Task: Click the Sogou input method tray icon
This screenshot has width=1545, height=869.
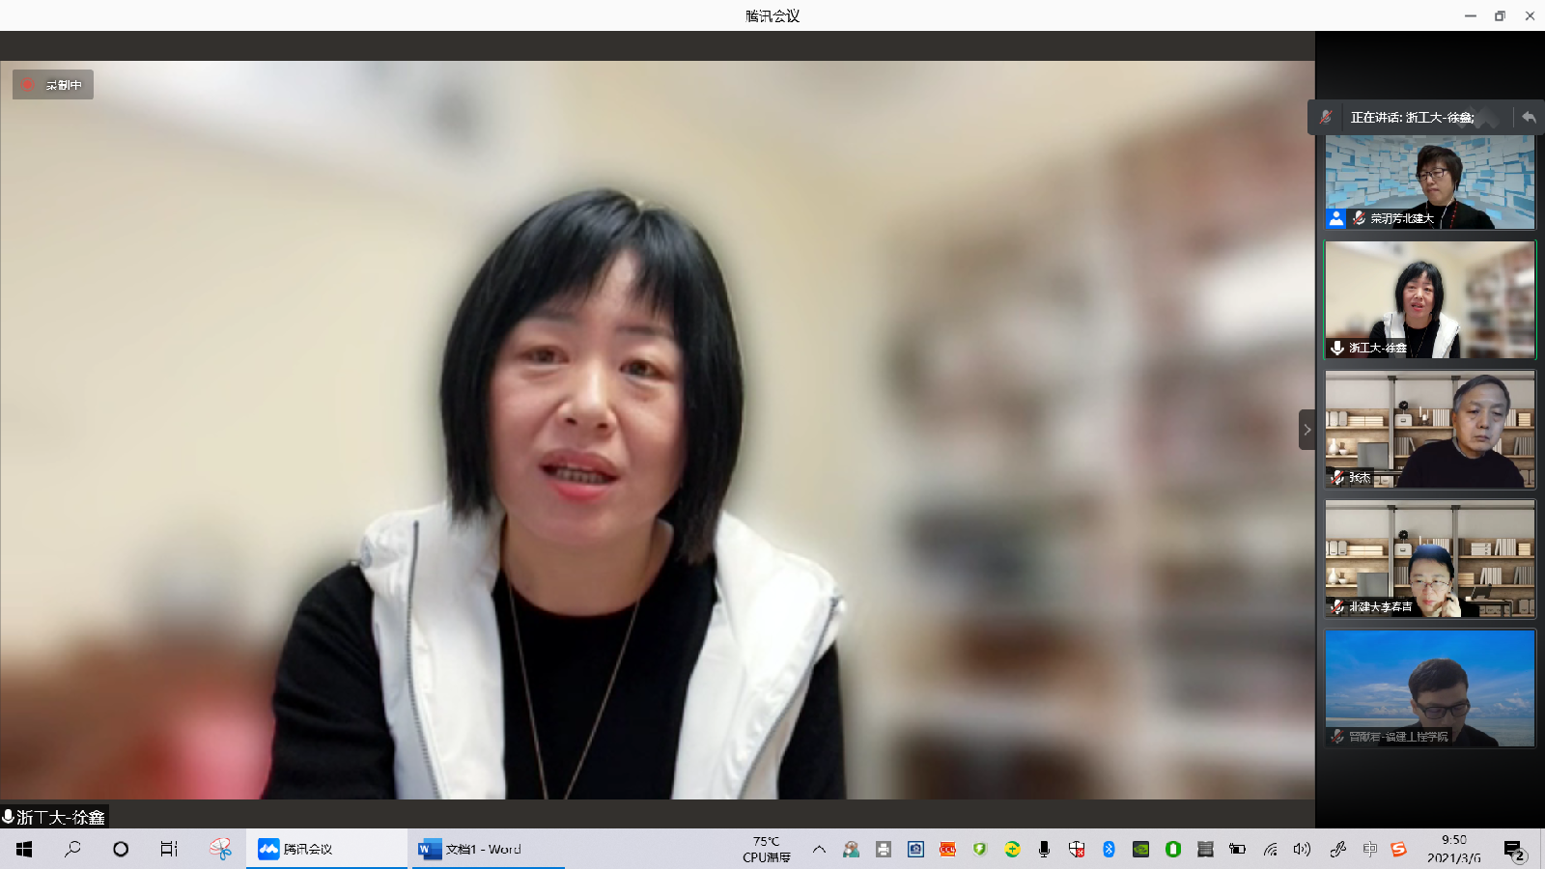Action: coord(1398,850)
